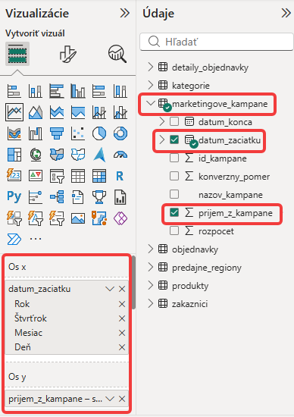Image resolution: width=294 pixels, height=417 pixels.
Task: Expand the datum_zaciatku date hierarchy
Action: (x=162, y=140)
